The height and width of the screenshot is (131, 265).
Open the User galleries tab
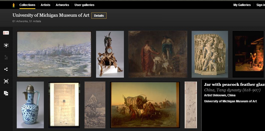click(x=84, y=5)
